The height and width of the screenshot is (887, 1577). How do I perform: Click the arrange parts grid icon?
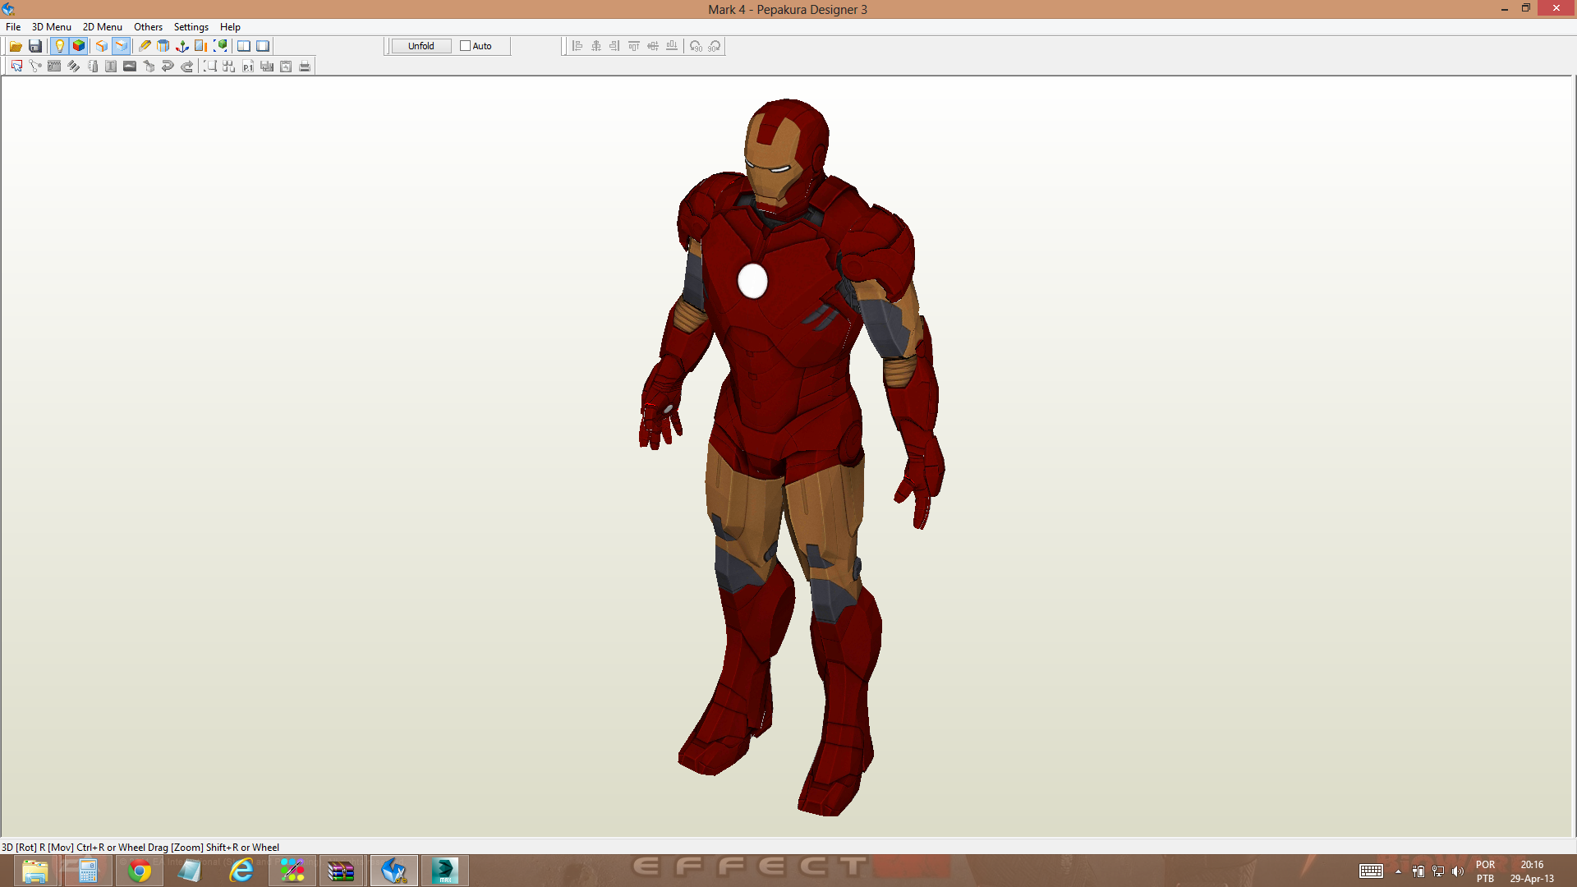[229, 67]
